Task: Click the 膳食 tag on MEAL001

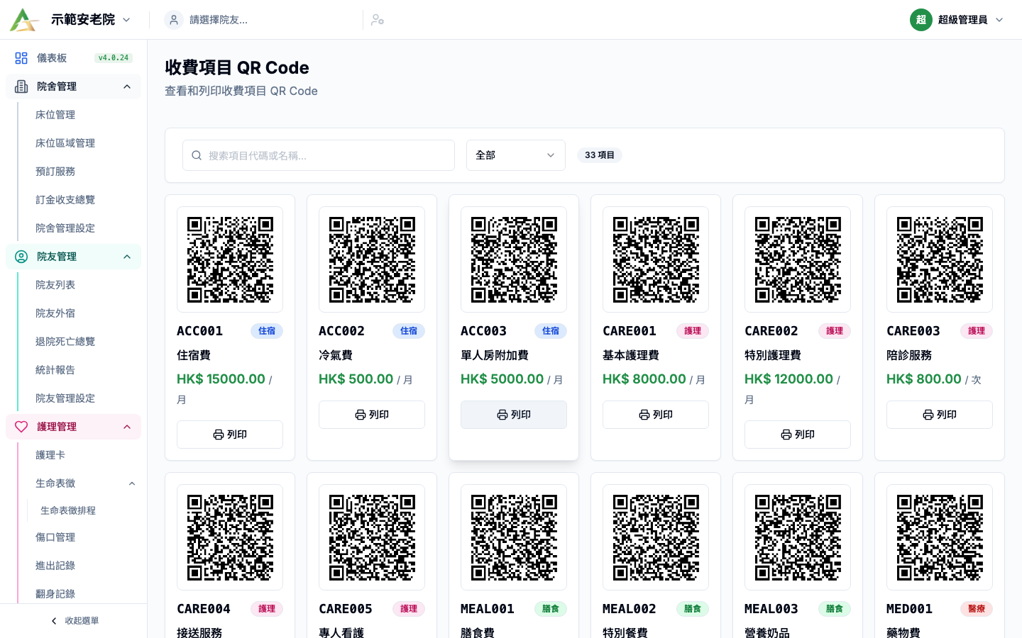Action: pyautogui.click(x=551, y=609)
